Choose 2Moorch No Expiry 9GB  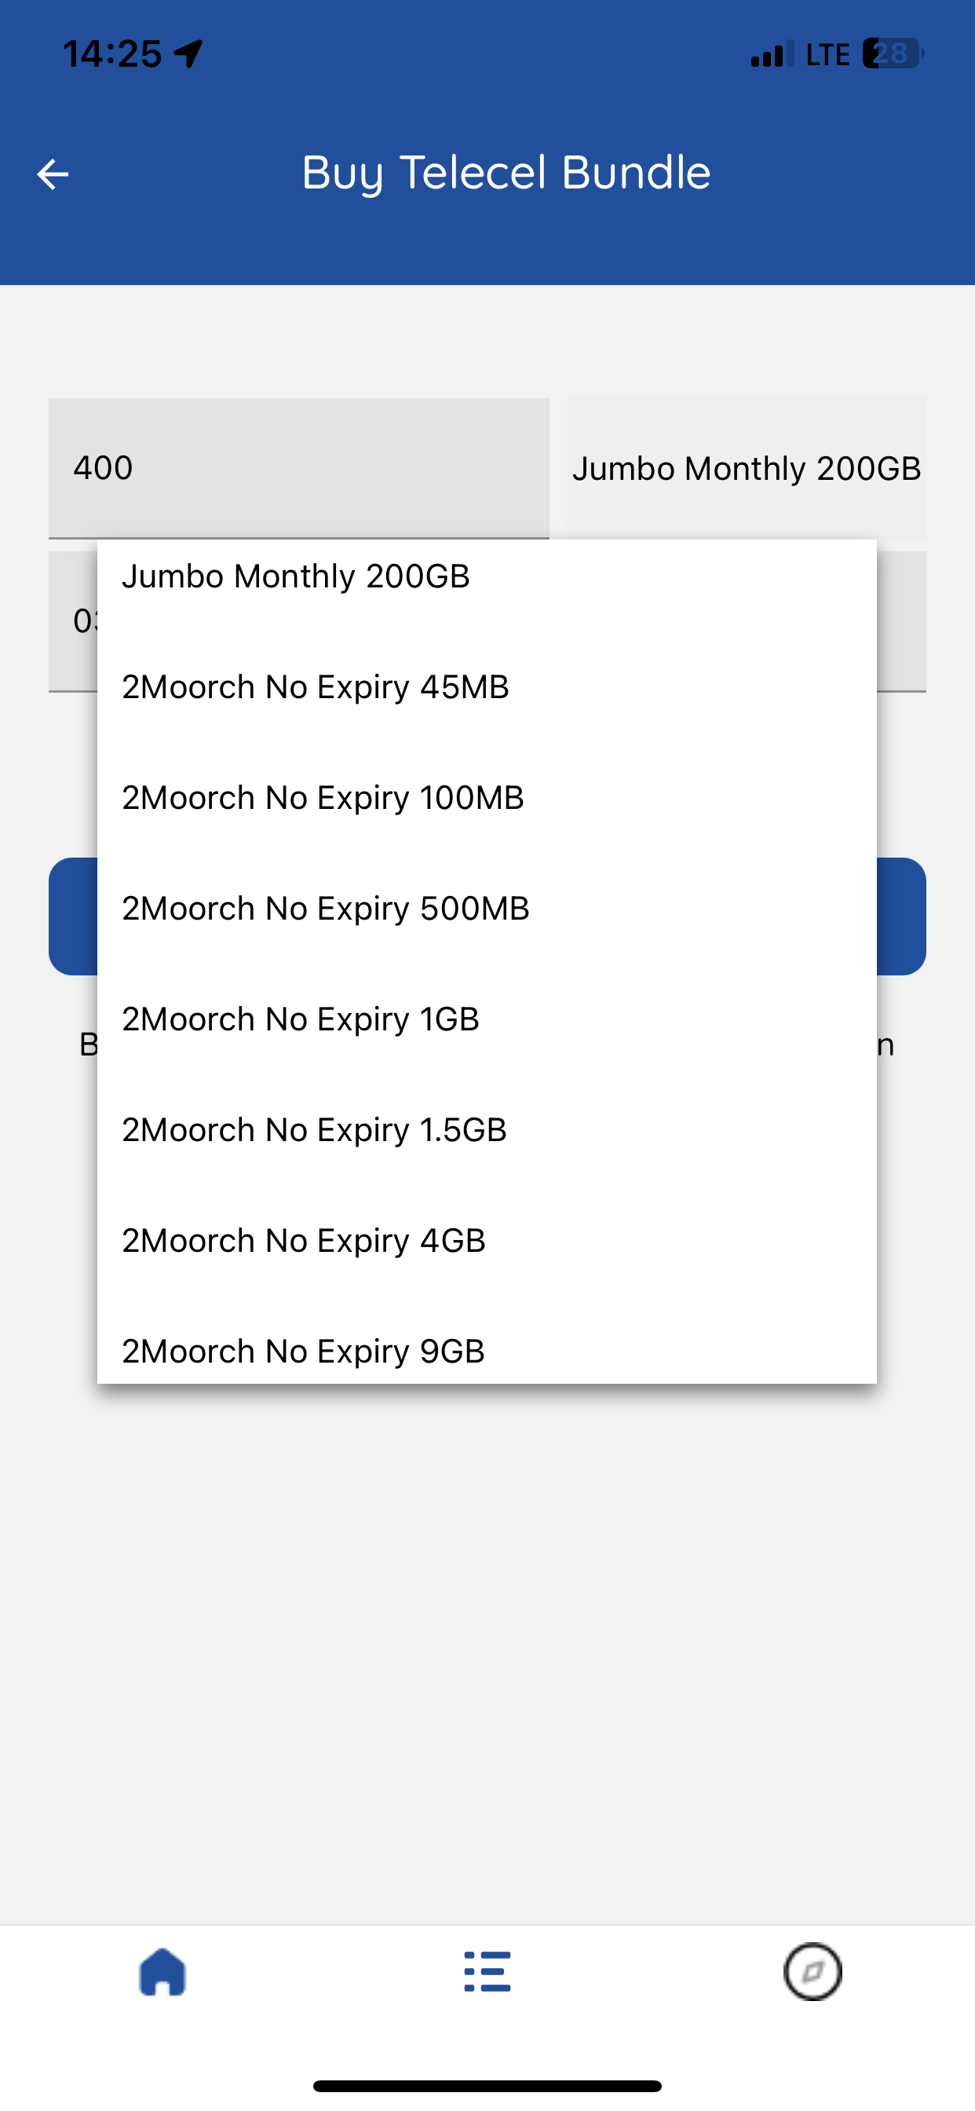click(487, 1344)
